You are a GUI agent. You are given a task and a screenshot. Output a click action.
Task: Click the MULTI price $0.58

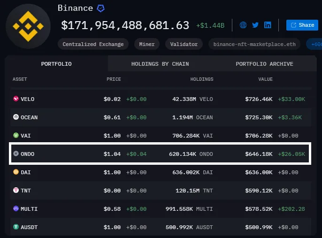[x=112, y=209]
